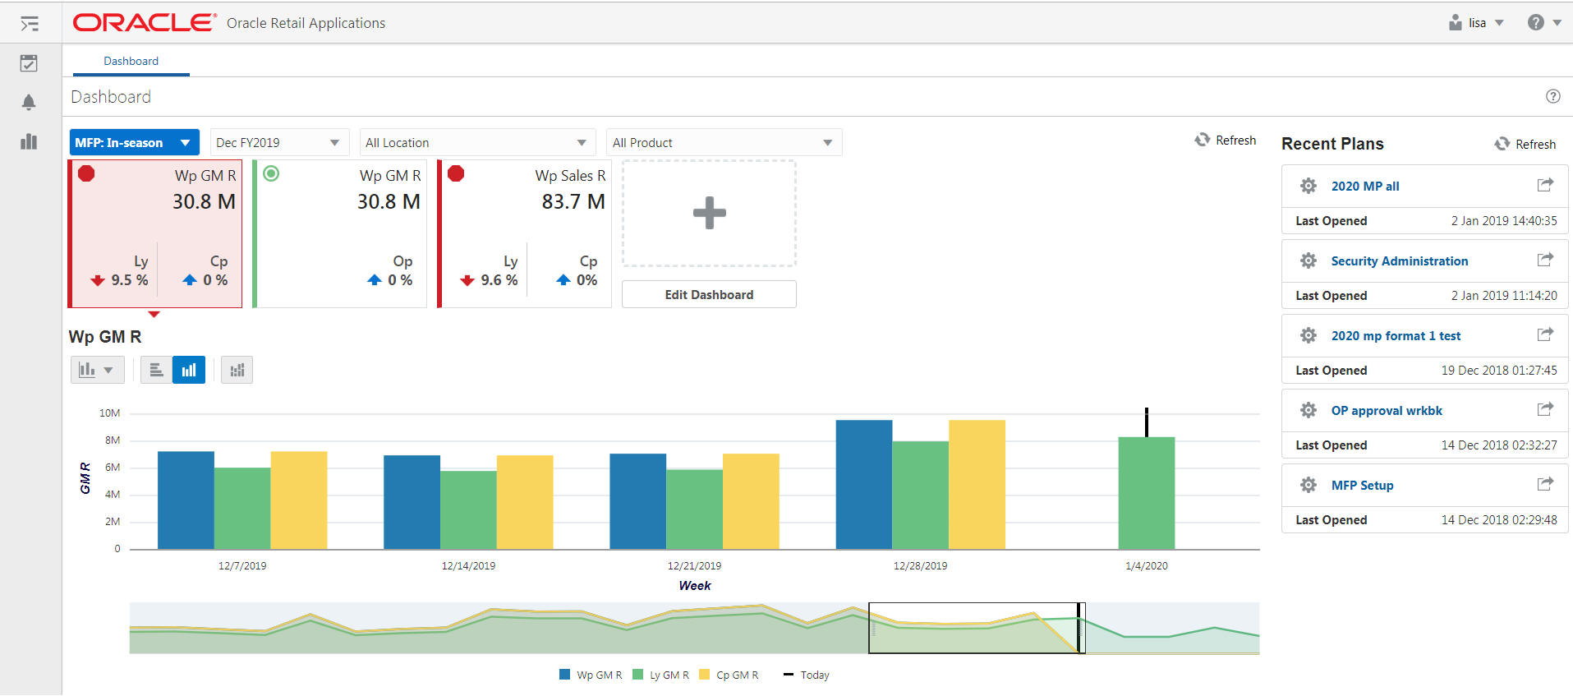Click the circled question mark beside the Dashboard heading
The width and height of the screenshot is (1573, 696).
(x=1552, y=96)
